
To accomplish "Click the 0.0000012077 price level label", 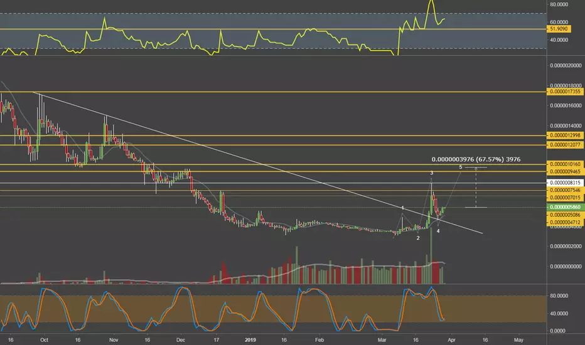I will 565,145.
